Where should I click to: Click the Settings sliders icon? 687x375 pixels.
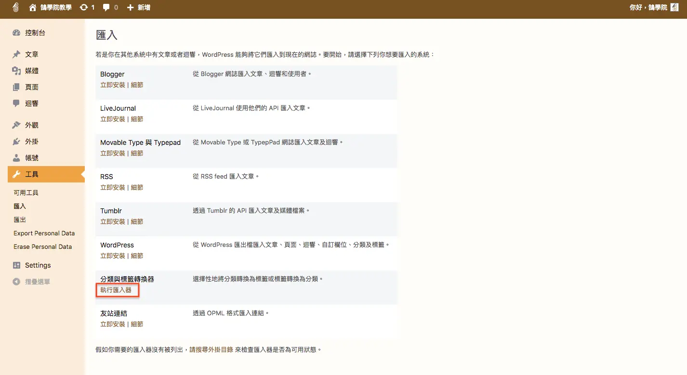16,265
